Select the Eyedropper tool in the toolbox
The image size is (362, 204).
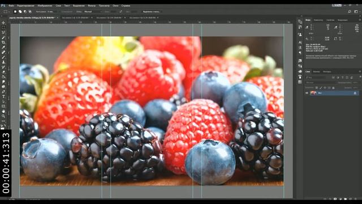(3, 47)
